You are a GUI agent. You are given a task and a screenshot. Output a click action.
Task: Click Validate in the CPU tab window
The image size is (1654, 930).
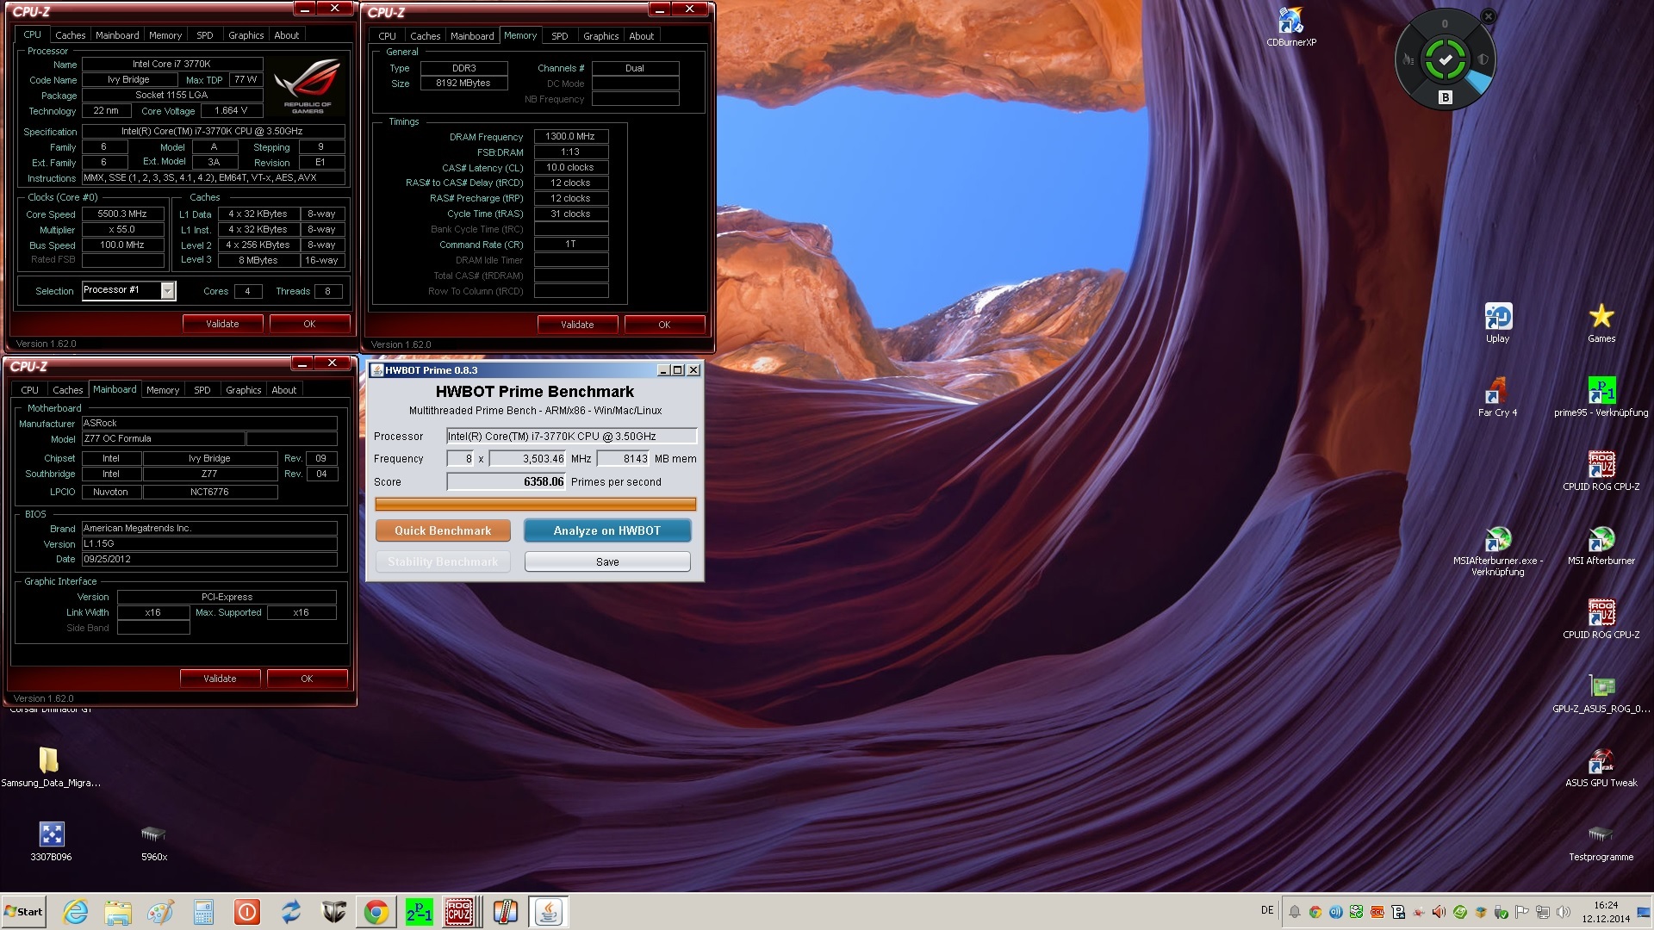[222, 324]
